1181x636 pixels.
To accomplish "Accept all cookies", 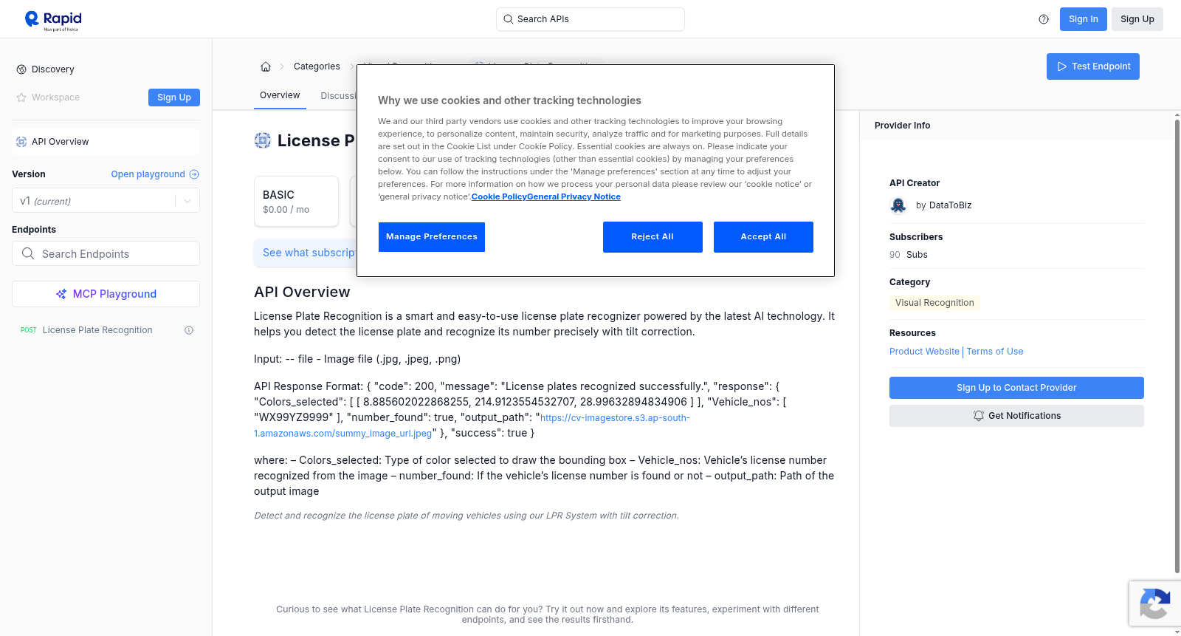I will tap(763, 237).
